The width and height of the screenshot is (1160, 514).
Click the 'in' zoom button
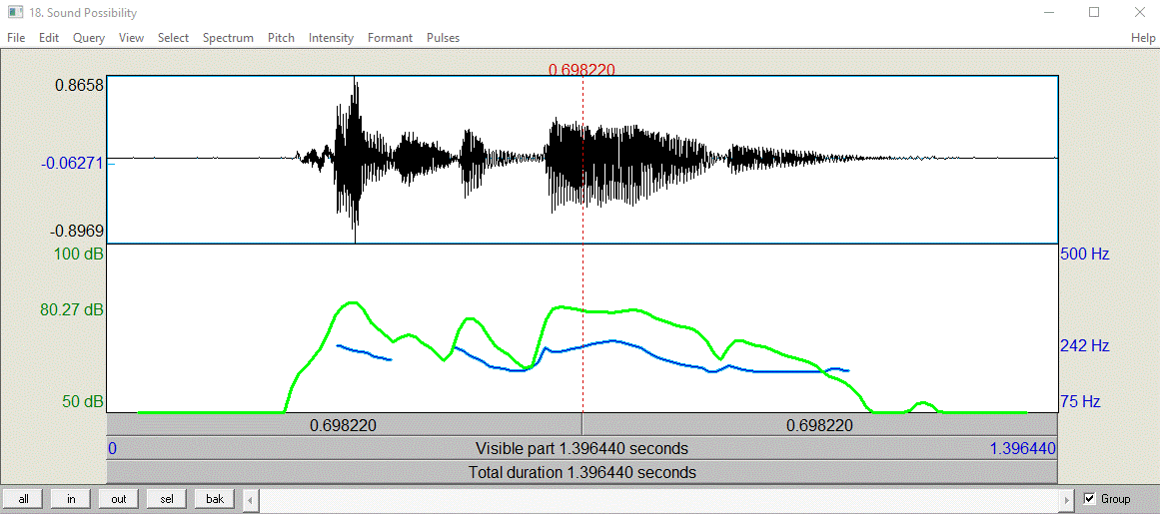[71, 499]
